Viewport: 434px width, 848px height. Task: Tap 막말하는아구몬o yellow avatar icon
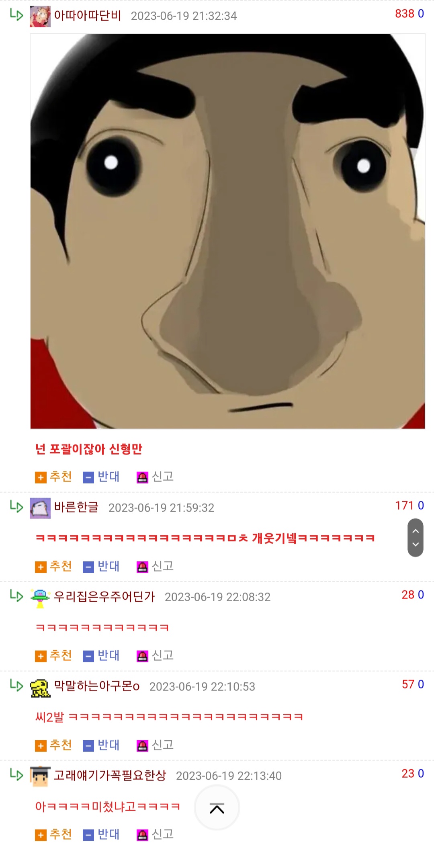click(40, 687)
